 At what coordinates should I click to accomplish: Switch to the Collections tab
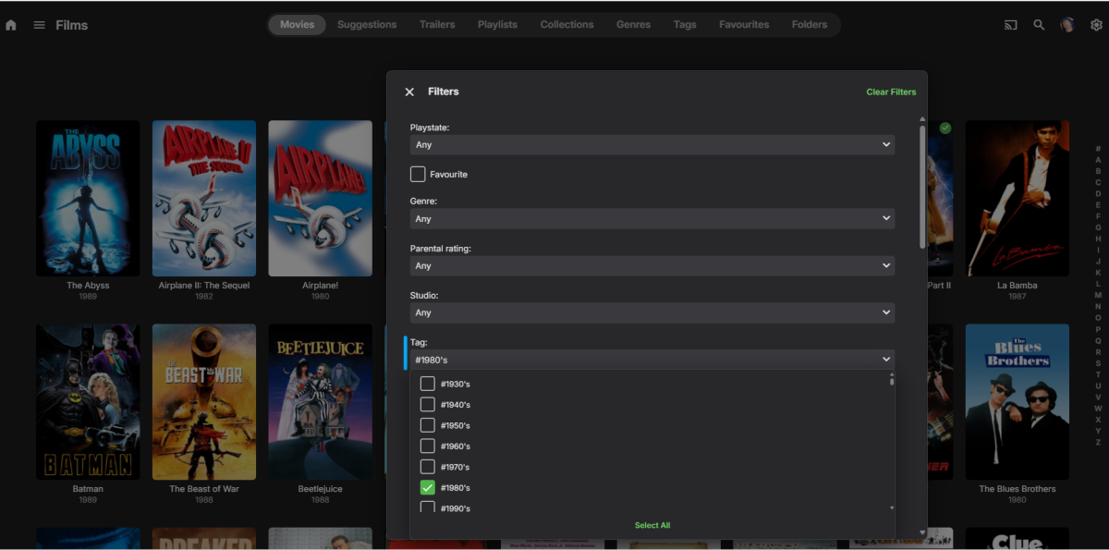[x=567, y=25]
